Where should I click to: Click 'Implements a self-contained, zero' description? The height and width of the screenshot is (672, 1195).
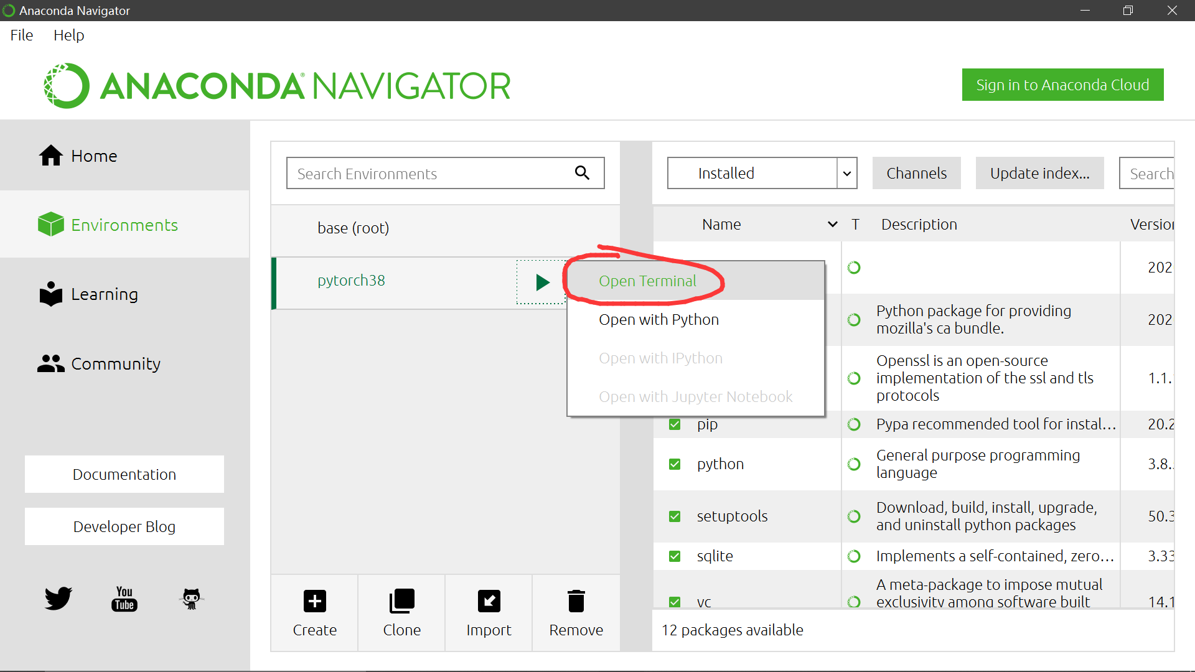(x=995, y=556)
